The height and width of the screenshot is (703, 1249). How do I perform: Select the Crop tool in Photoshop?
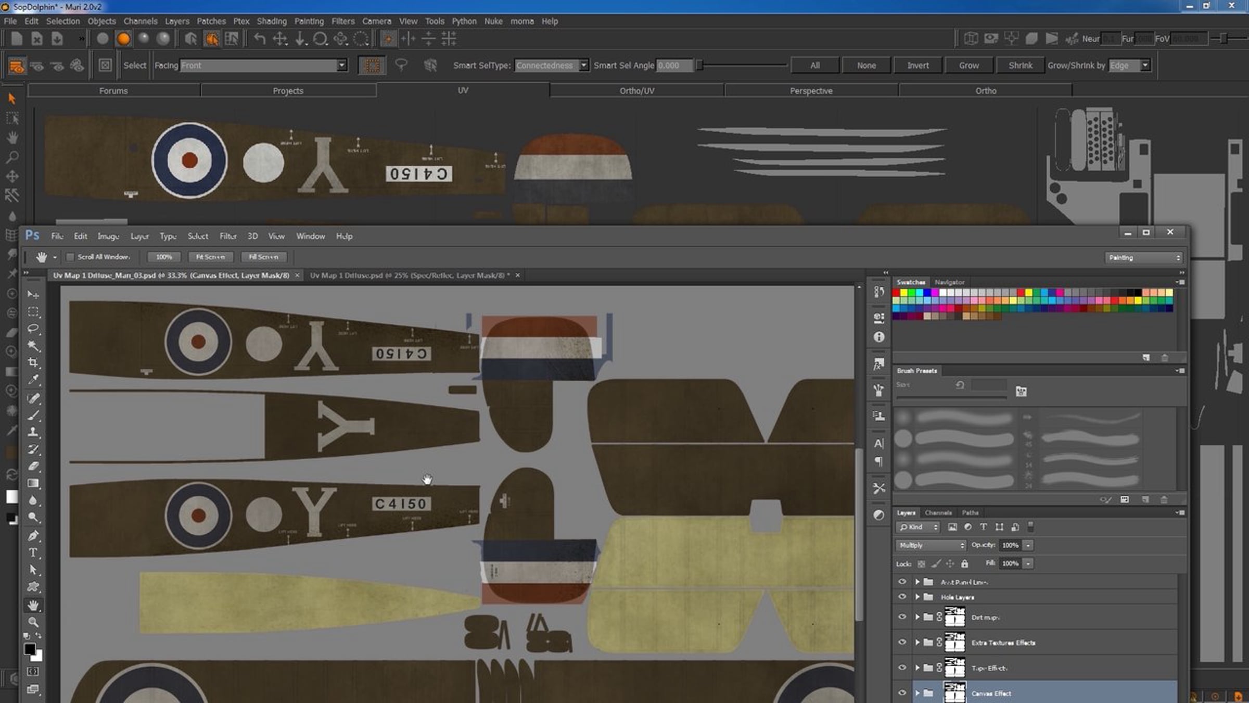[33, 362]
